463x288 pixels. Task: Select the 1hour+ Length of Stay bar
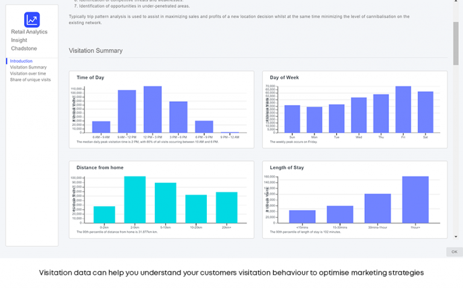point(415,199)
